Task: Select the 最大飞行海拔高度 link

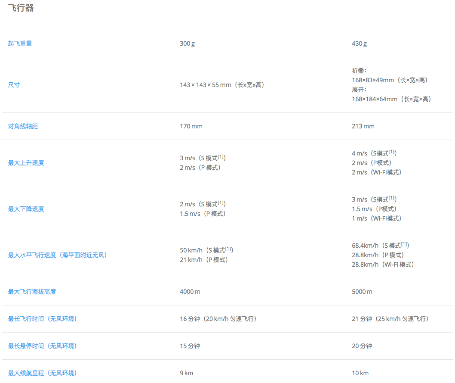Action: [x=32, y=292]
